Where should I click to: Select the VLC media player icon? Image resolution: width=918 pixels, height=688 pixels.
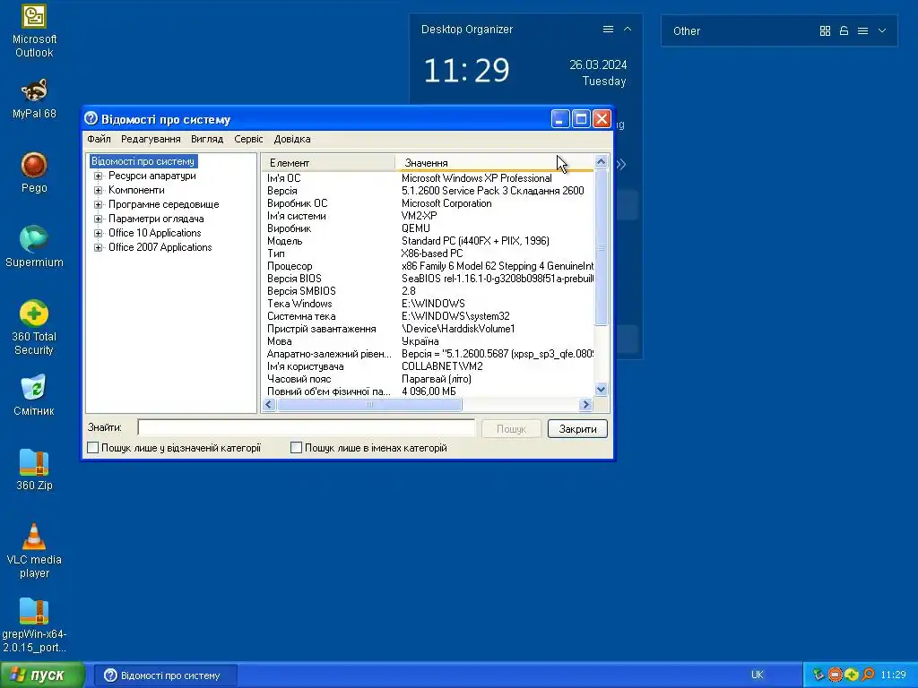[x=34, y=551]
